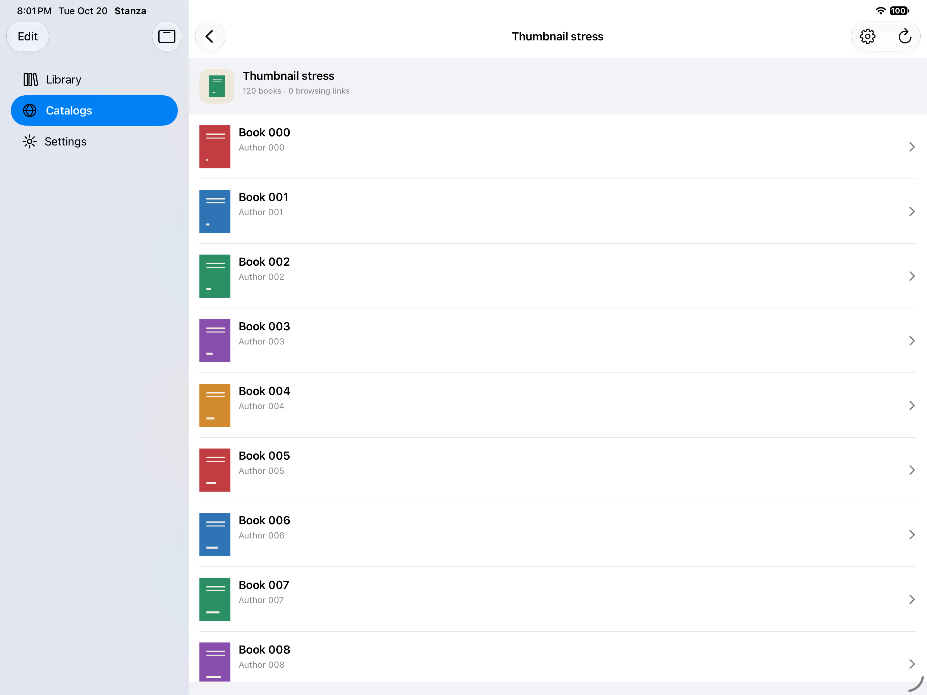Expand Book 007 row chevron
Viewport: 927px width, 695px height.
912,599
